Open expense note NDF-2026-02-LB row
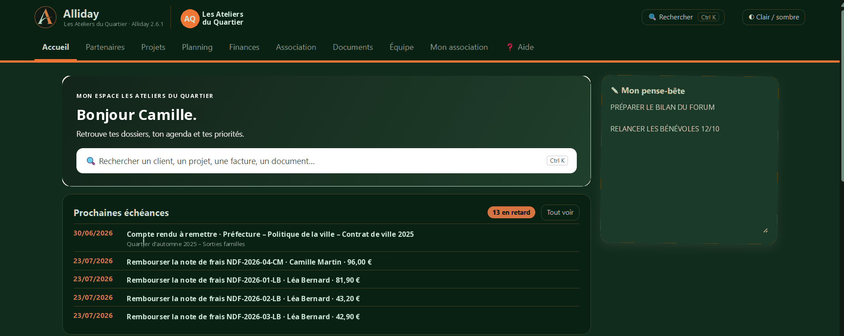Image resolution: width=844 pixels, height=336 pixels. pyautogui.click(x=326, y=298)
